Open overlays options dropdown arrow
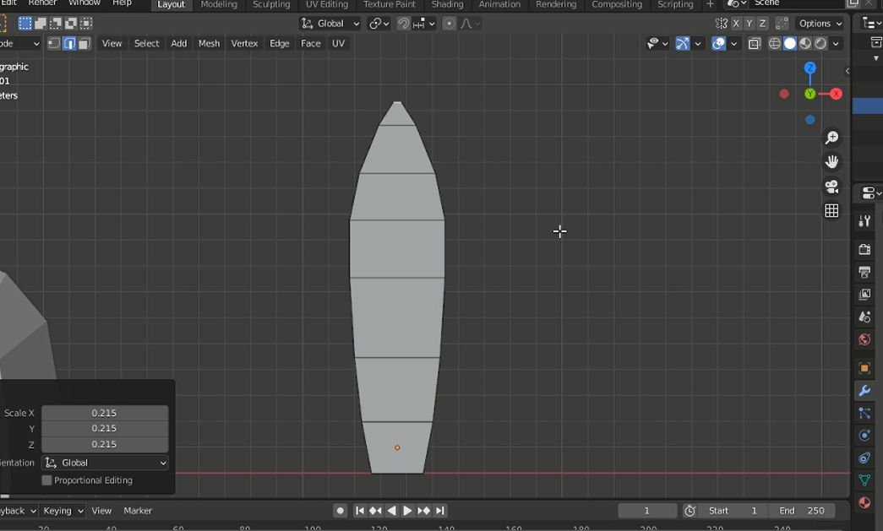The width and height of the screenshot is (883, 531). pyautogui.click(x=733, y=43)
